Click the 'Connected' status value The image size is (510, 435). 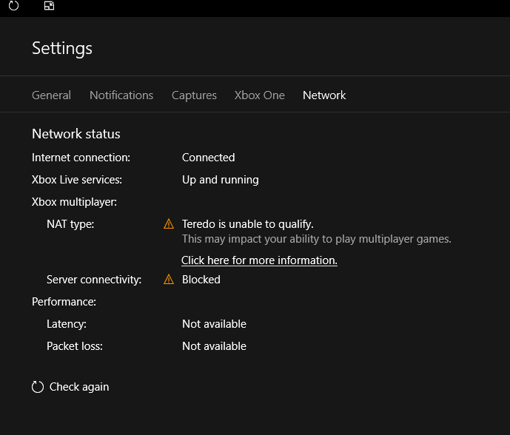pyautogui.click(x=209, y=158)
